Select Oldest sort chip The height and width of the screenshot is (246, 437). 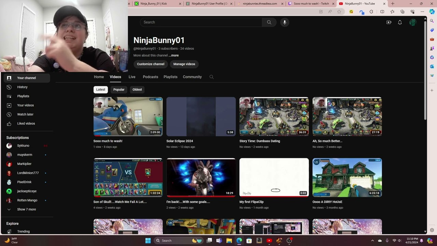[137, 90]
